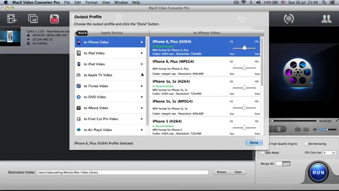This screenshot has width=339, height=191.
Task: Click the fullscreen preview icon
Action: tap(337, 120)
